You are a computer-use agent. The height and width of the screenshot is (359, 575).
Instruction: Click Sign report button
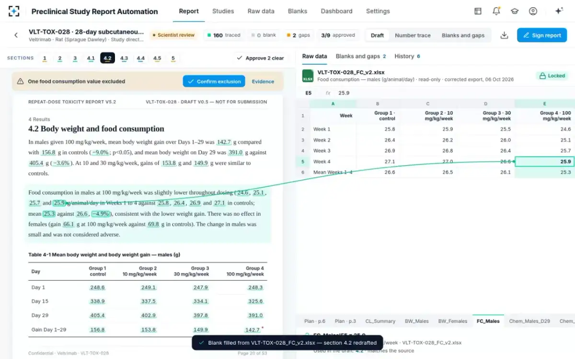[x=542, y=35]
